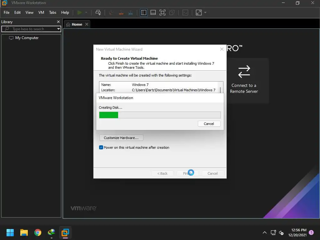Click the Creating Disk progress bar

(160, 115)
